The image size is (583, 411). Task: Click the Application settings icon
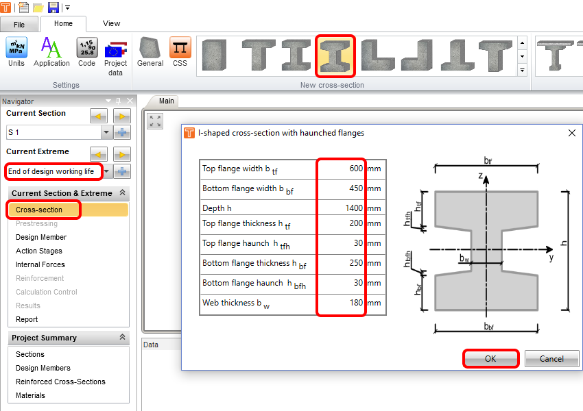[51, 53]
